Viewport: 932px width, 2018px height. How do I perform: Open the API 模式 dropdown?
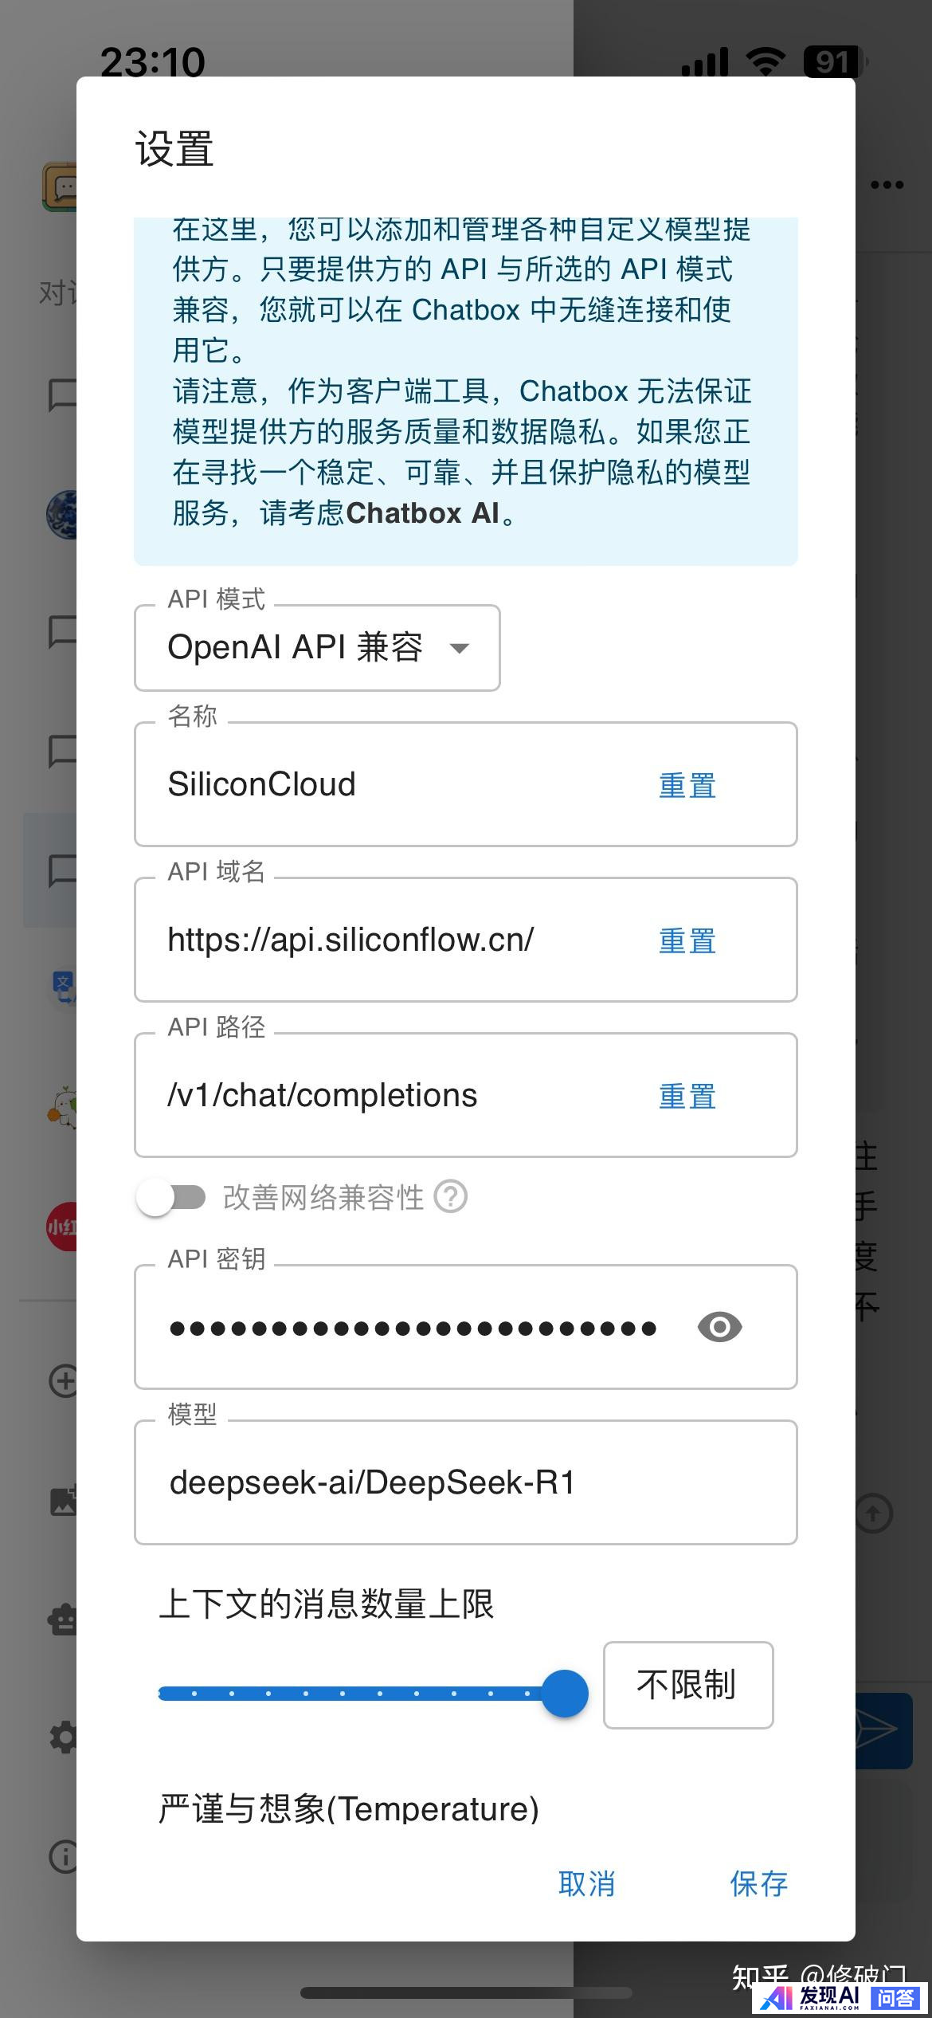click(317, 647)
